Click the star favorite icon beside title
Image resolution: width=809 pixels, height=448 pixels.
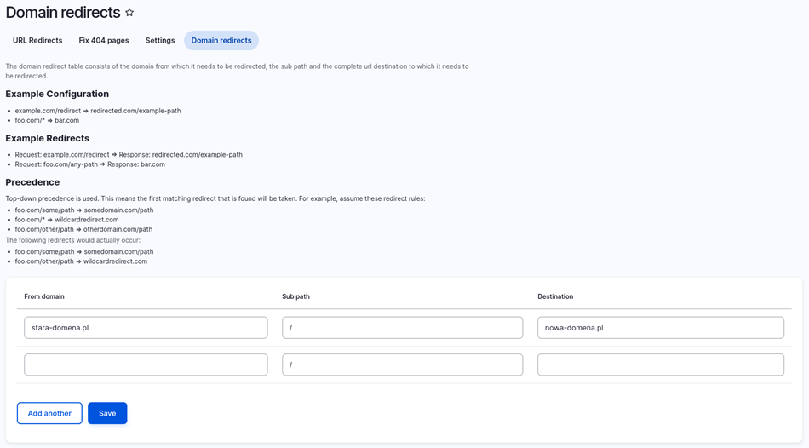click(x=129, y=13)
